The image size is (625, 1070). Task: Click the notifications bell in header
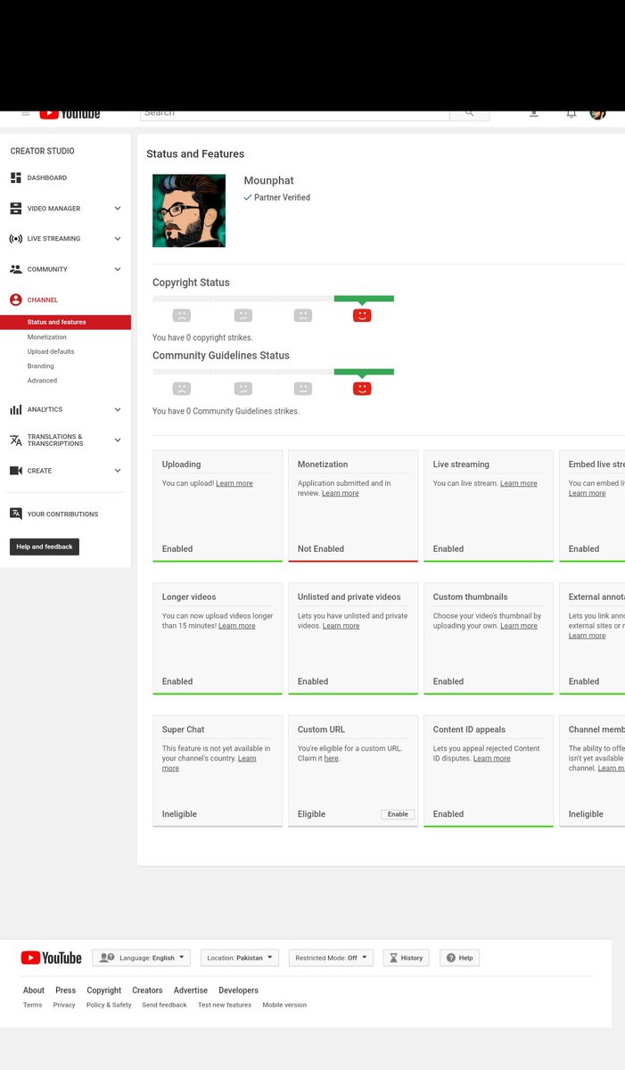[x=572, y=114]
